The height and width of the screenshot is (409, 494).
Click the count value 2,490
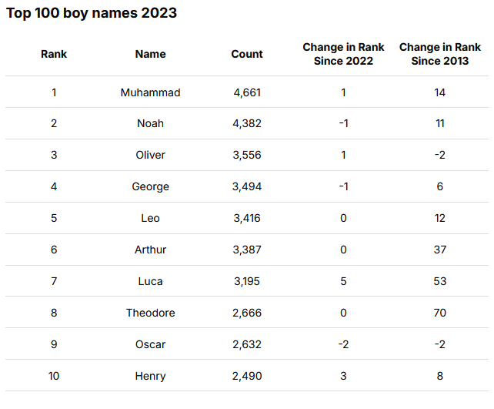click(247, 376)
